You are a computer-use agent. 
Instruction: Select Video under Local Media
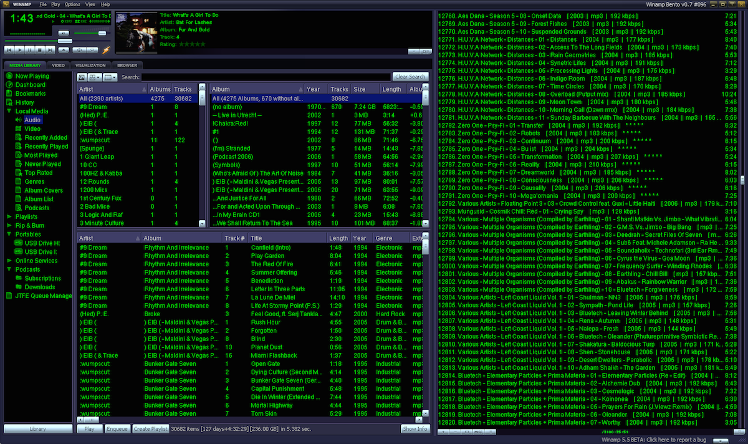tap(32, 128)
